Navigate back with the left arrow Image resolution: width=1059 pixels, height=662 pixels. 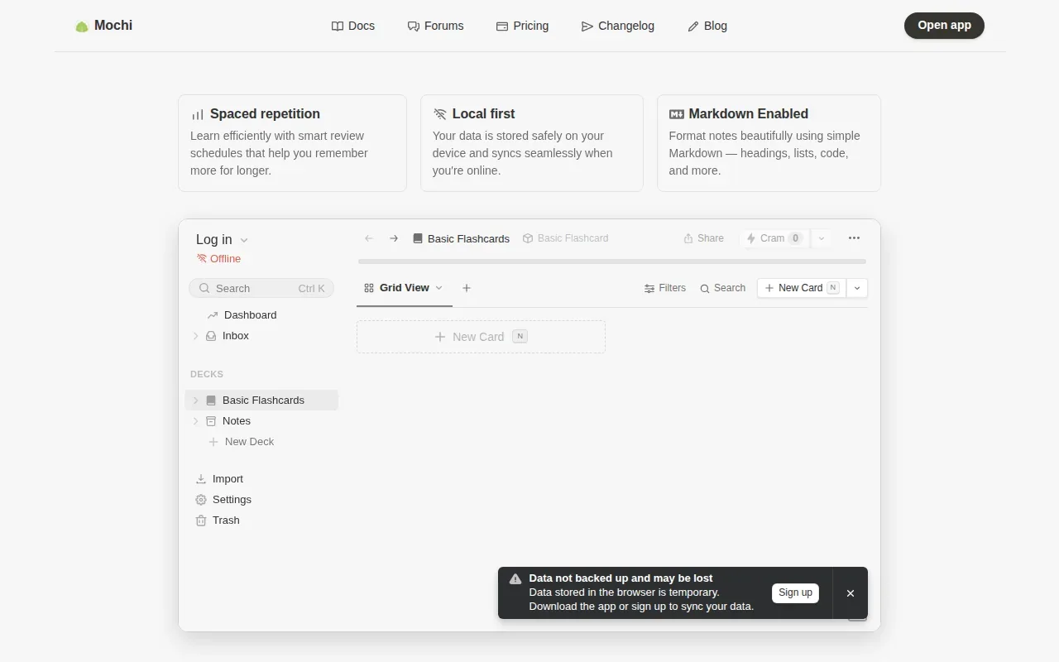[369, 238]
